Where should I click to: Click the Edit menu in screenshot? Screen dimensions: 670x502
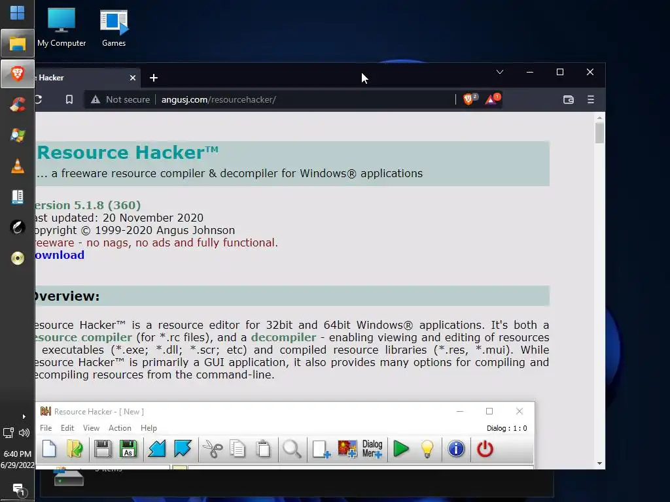(x=67, y=427)
